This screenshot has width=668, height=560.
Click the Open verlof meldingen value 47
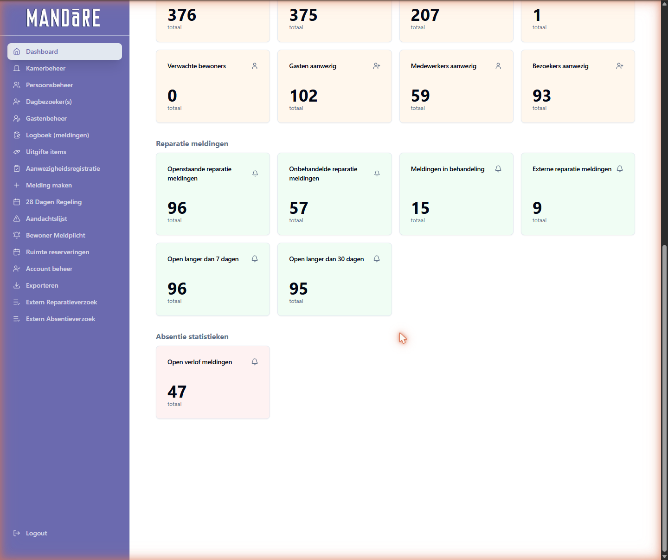[x=177, y=392]
